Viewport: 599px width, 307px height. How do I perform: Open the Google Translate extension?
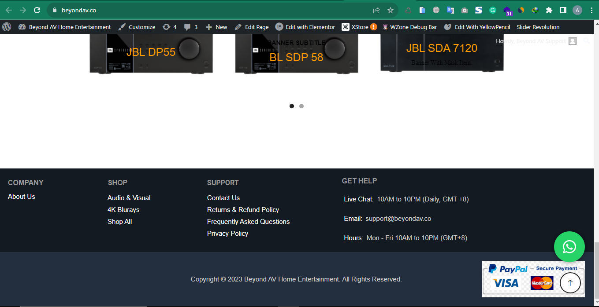[x=450, y=10]
